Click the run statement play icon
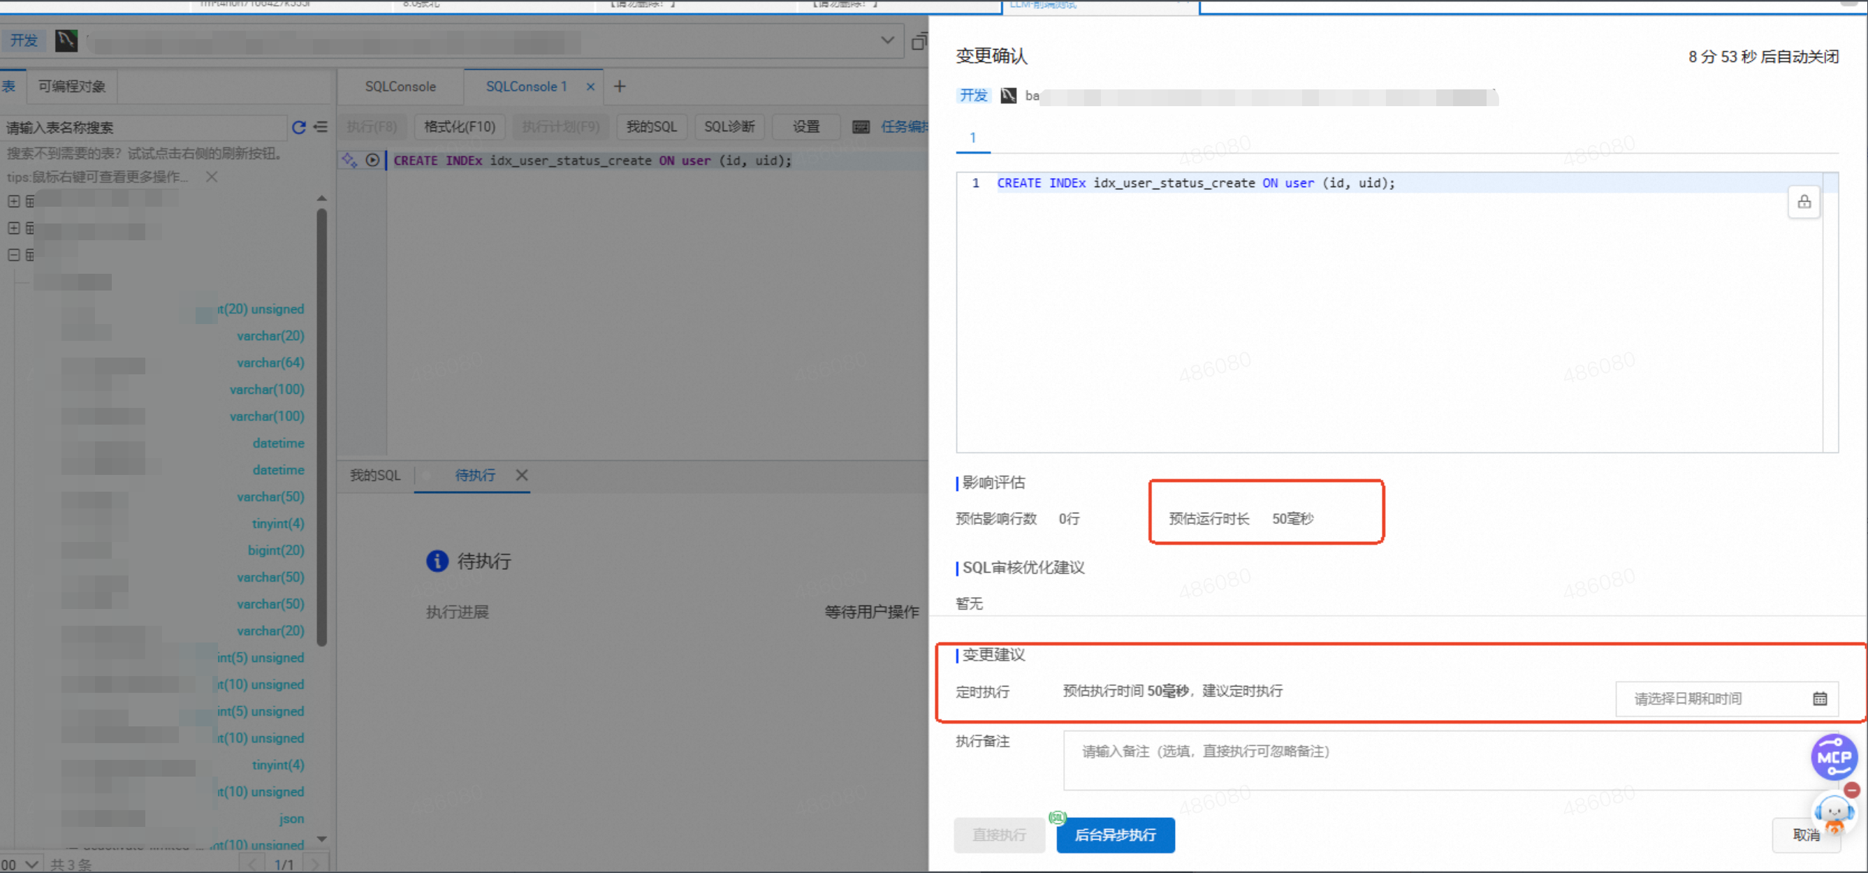This screenshot has height=873, width=1868. (373, 160)
